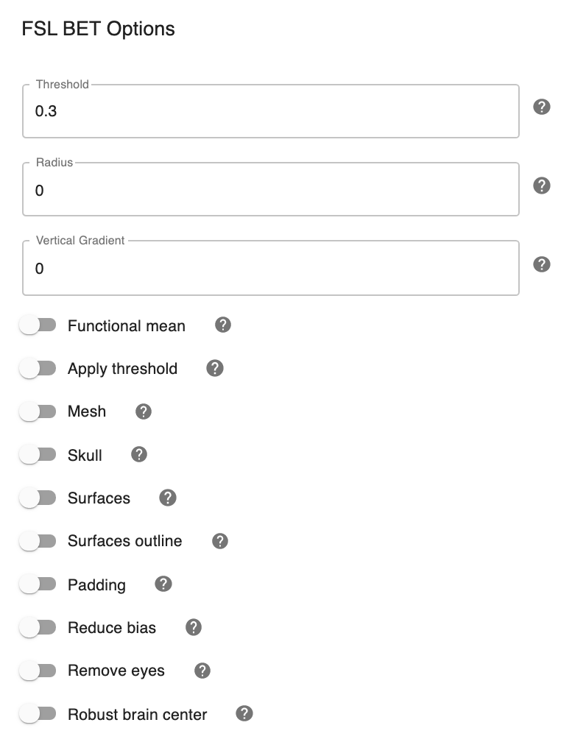Viewport: 586px width, 742px height.
Task: Enable Skull output toggle
Action: tap(38, 455)
